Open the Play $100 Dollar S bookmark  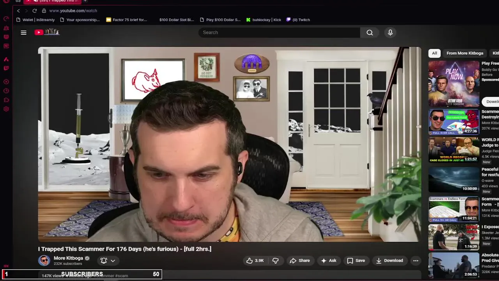[x=220, y=20]
